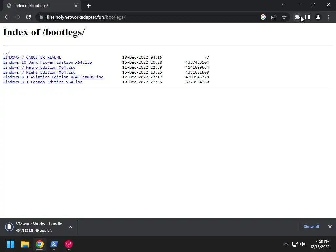Open File Explorer from the taskbar
Image resolution: width=336 pixels, height=252 pixels.
[x=25, y=244]
